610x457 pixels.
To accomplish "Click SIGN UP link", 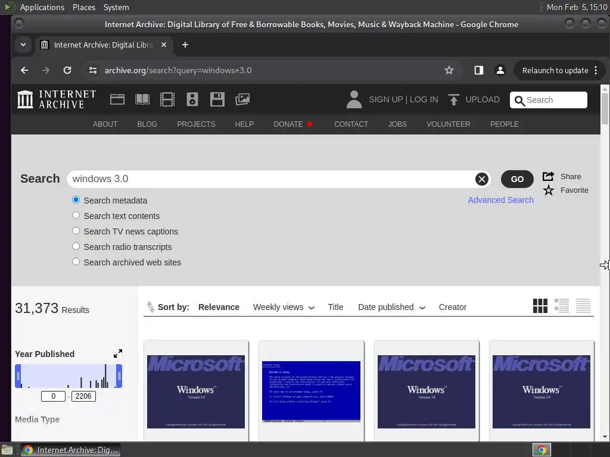I will (x=386, y=99).
